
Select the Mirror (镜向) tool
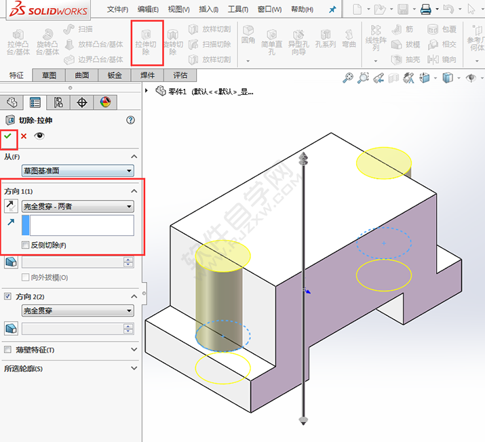[x=442, y=60]
